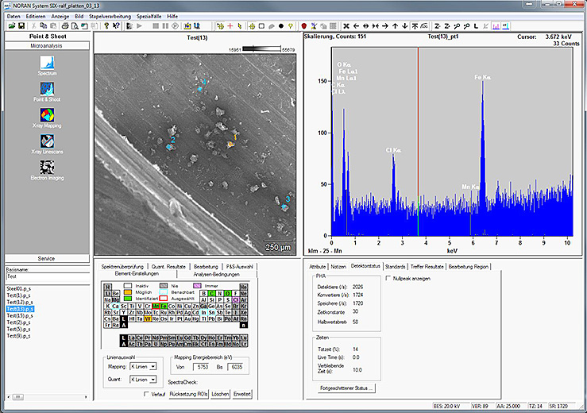The image size is (587, 413).
Task: Click the Fortgeschrittener Status button
Action: click(x=346, y=388)
